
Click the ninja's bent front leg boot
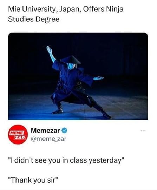[x=58, y=110]
